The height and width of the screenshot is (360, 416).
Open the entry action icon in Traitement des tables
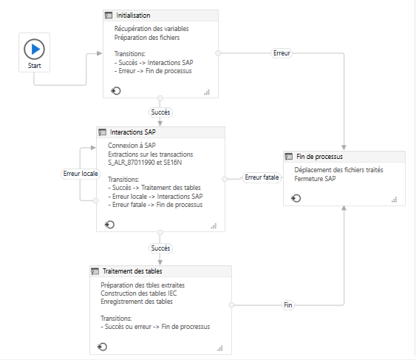102,347
